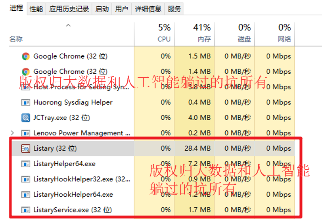Sort by the 网络 column header
This screenshot has width=322, height=224.
coord(274,34)
